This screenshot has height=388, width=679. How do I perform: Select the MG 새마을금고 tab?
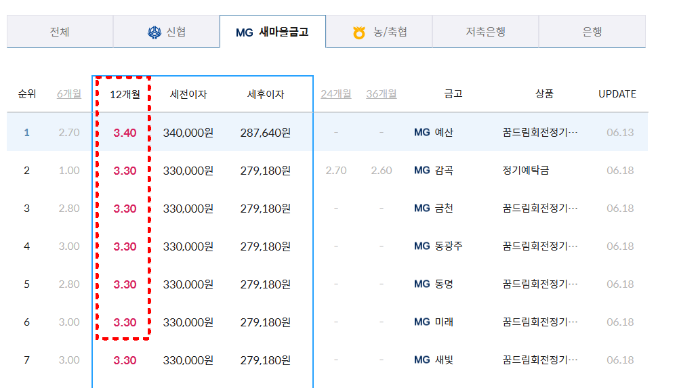(272, 32)
